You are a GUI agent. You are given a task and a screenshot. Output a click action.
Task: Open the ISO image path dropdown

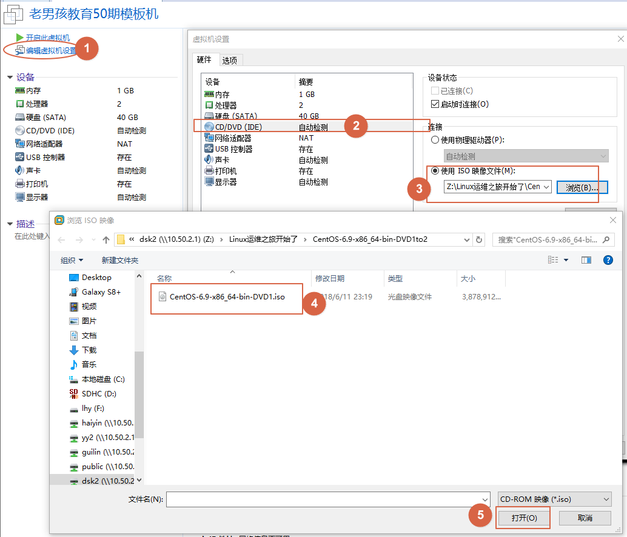(546, 187)
